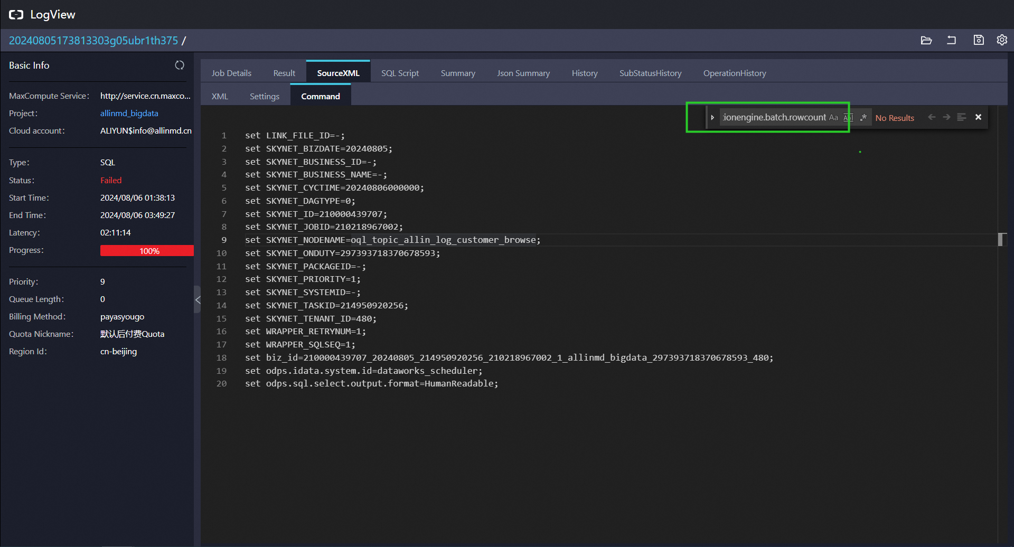Switch to SubStatusHistory tab
1014x547 pixels.
650,73
